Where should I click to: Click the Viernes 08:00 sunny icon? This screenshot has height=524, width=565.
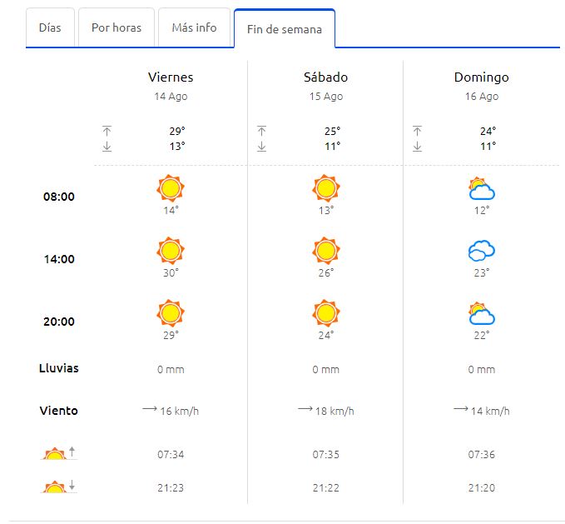[x=171, y=188]
